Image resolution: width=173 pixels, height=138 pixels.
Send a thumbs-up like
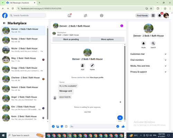(123, 127)
